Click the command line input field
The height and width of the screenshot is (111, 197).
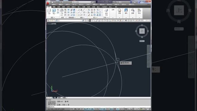pyautogui.click(x=99, y=107)
